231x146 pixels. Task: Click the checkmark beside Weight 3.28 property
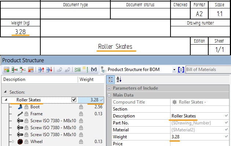pyautogui.click(x=227, y=136)
